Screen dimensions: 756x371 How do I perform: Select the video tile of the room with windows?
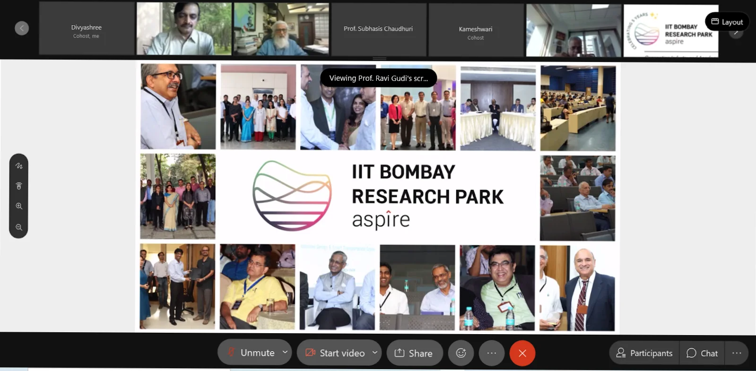tap(574, 31)
